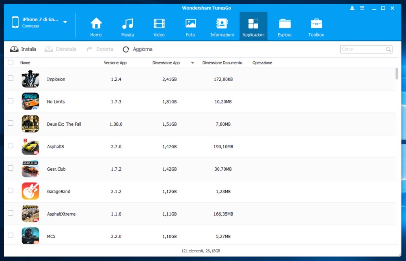This screenshot has height=261, width=406.
Task: Click the iPhone device icon
Action: [x=15, y=22]
